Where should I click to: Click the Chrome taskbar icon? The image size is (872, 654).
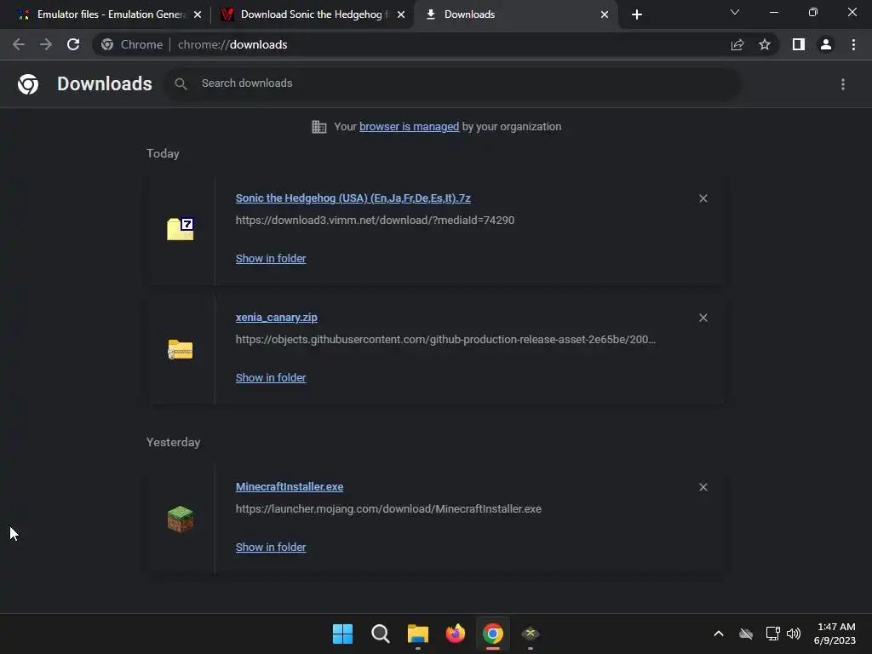click(493, 634)
